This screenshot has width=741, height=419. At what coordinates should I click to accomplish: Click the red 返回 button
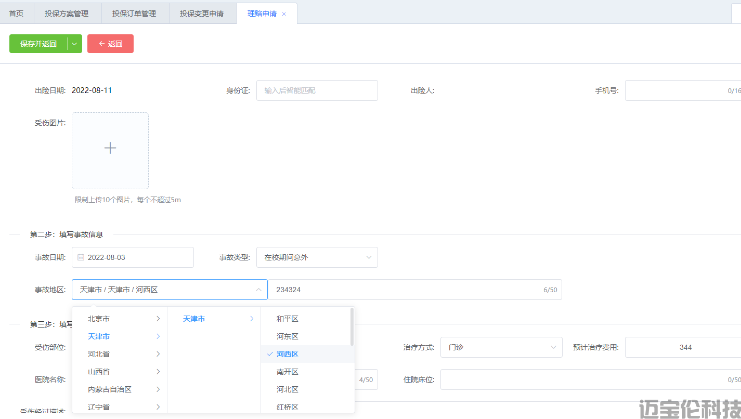[110, 44]
